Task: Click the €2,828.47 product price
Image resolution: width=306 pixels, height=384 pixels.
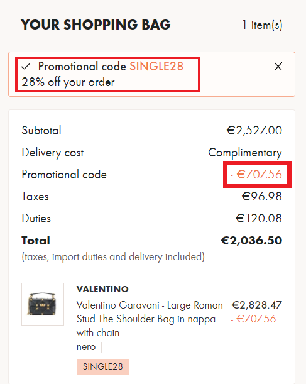Action: 257,305
